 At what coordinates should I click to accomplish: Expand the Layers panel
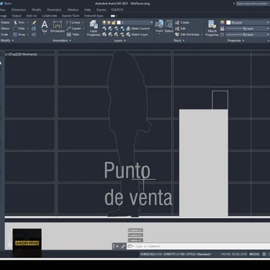tap(120, 40)
